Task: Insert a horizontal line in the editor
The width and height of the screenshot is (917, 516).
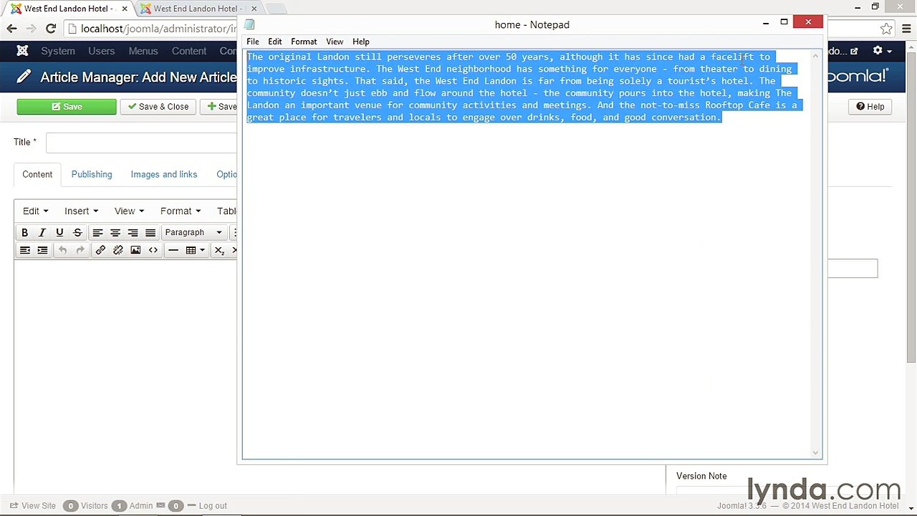Action: (173, 250)
